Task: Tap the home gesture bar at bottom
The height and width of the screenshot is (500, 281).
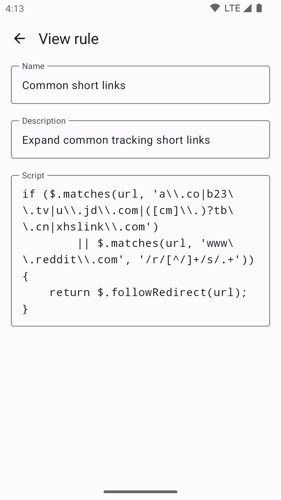Action: (x=140, y=492)
